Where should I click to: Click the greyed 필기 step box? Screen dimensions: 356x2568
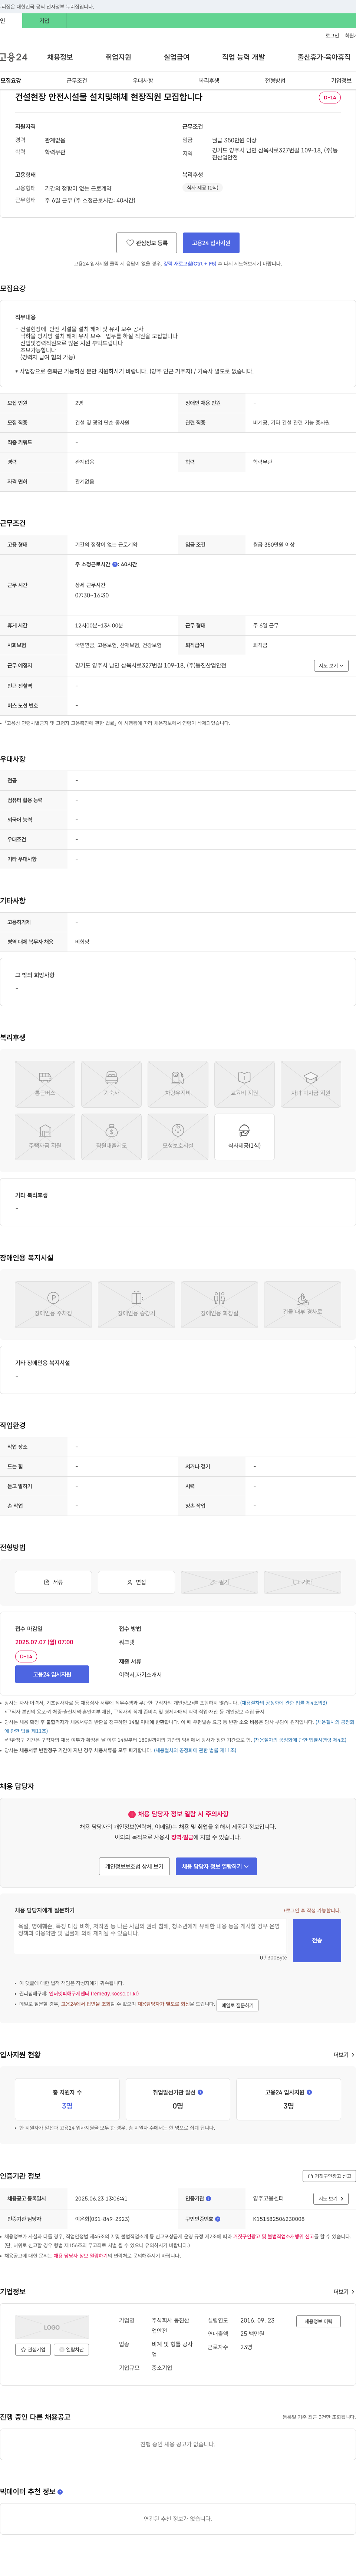pos(220,1582)
